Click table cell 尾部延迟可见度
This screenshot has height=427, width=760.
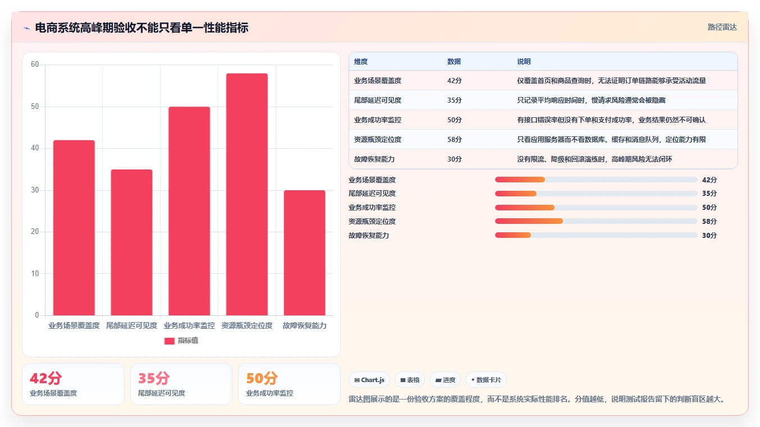coord(378,100)
